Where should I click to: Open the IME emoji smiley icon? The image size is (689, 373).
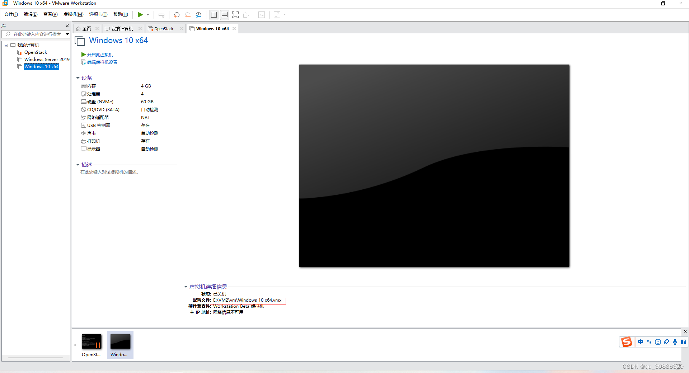[x=658, y=342]
